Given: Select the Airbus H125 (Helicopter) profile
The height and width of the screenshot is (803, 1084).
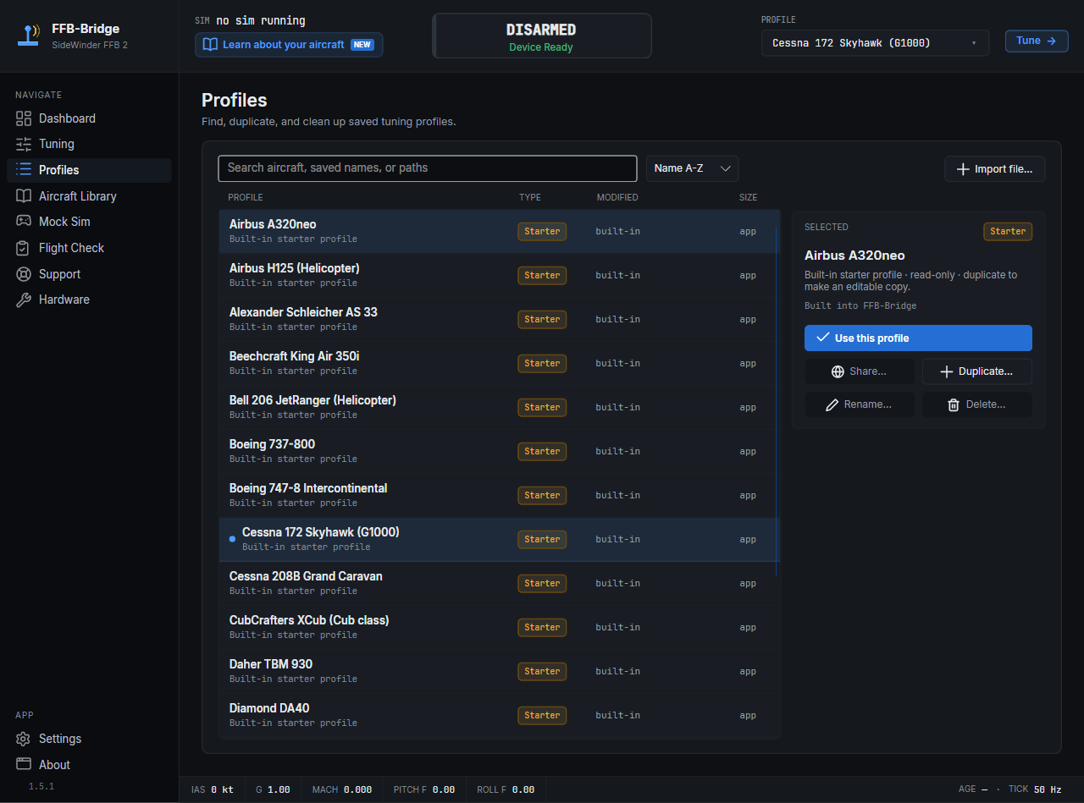Looking at the screenshot, I should (499, 275).
